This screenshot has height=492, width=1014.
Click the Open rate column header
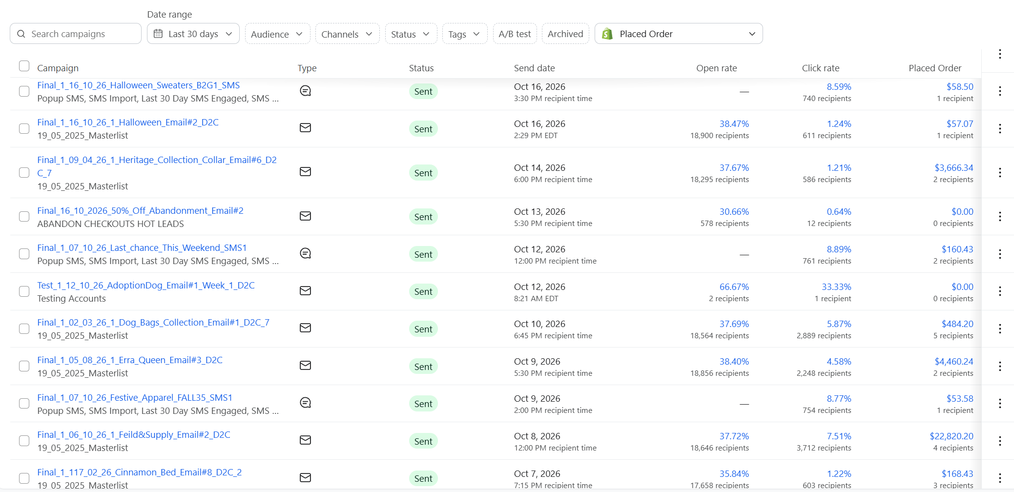[717, 68]
